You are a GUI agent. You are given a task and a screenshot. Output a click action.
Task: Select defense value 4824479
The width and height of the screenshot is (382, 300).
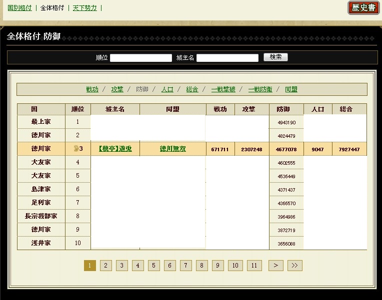click(286, 136)
